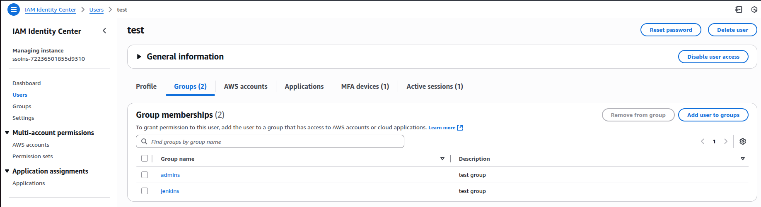Go to previous page of group memberships
This screenshot has height=207, width=761.
point(703,141)
